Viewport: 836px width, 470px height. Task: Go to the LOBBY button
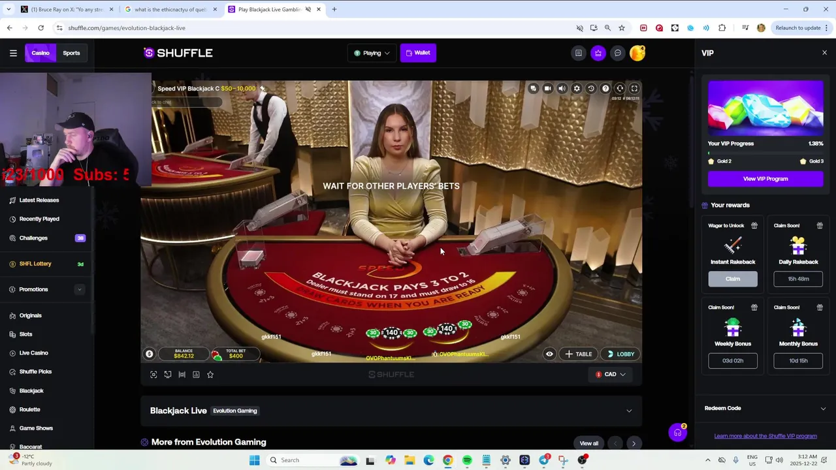coord(620,354)
